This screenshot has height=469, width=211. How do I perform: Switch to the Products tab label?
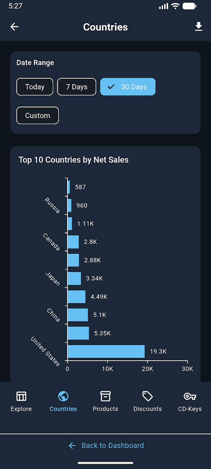105,409
